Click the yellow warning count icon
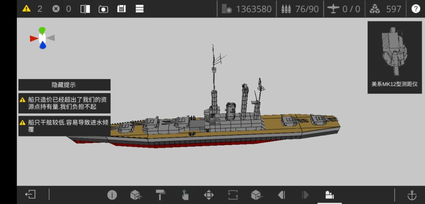Screen dimensions: 425x204 click(26, 9)
